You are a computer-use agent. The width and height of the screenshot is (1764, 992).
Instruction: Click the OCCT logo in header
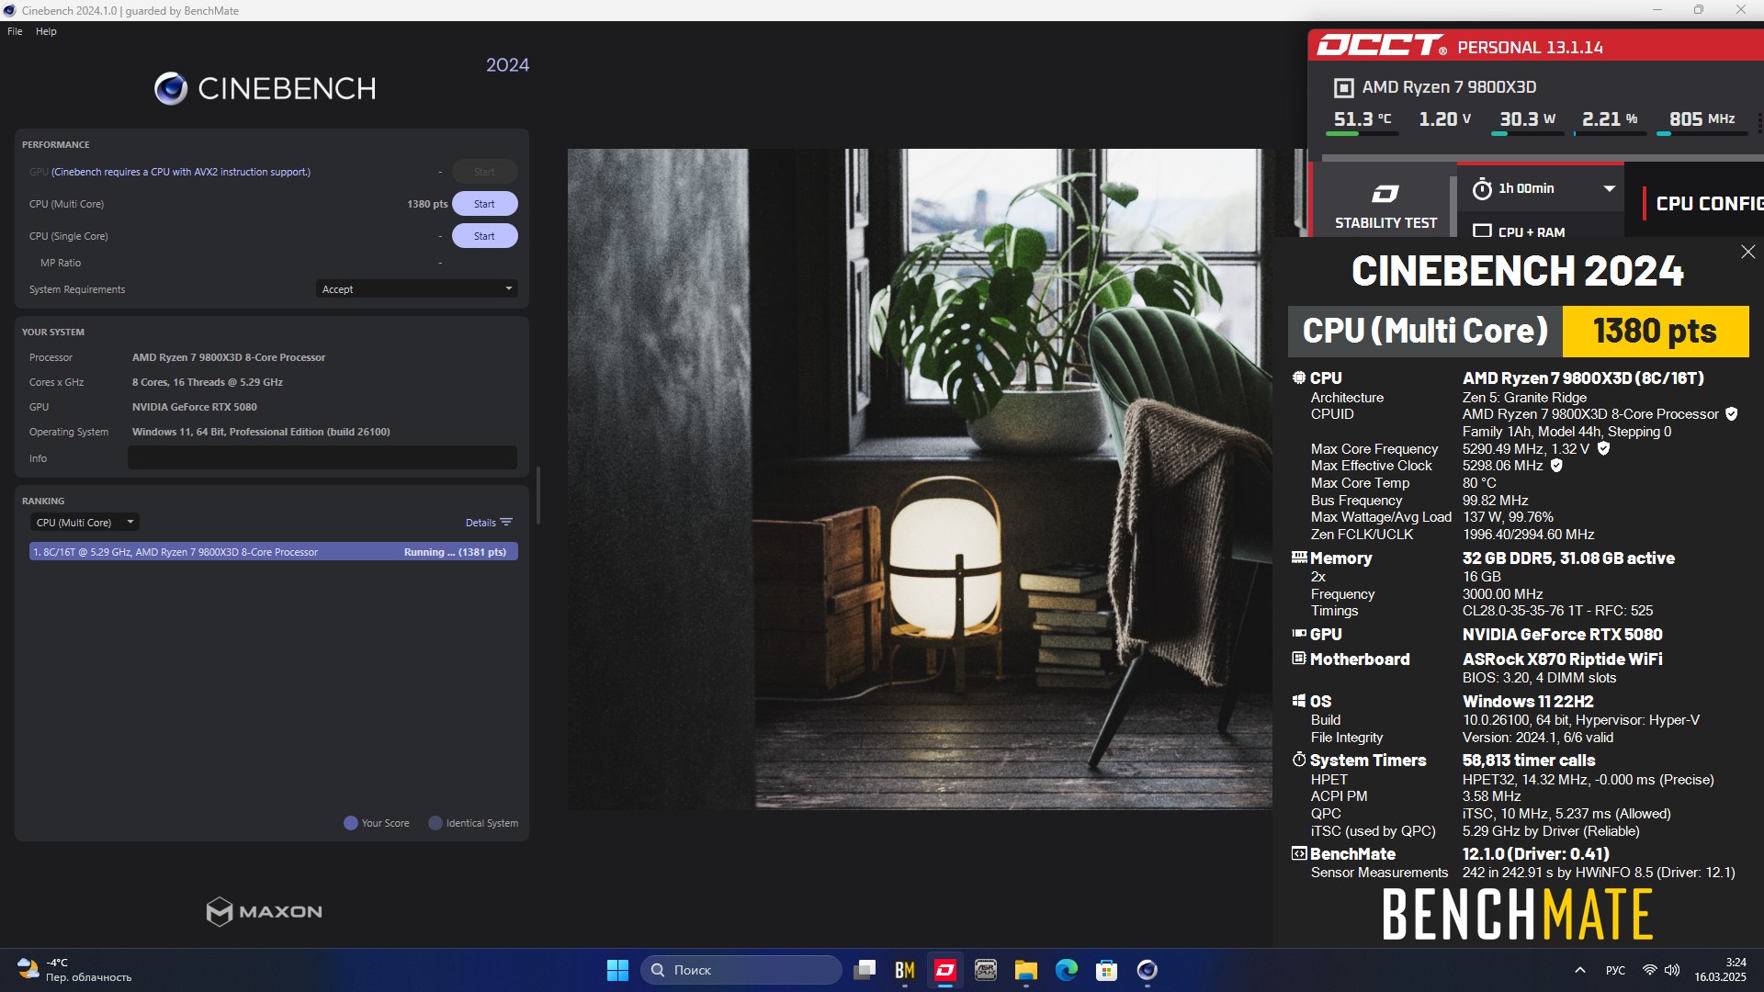[1382, 46]
